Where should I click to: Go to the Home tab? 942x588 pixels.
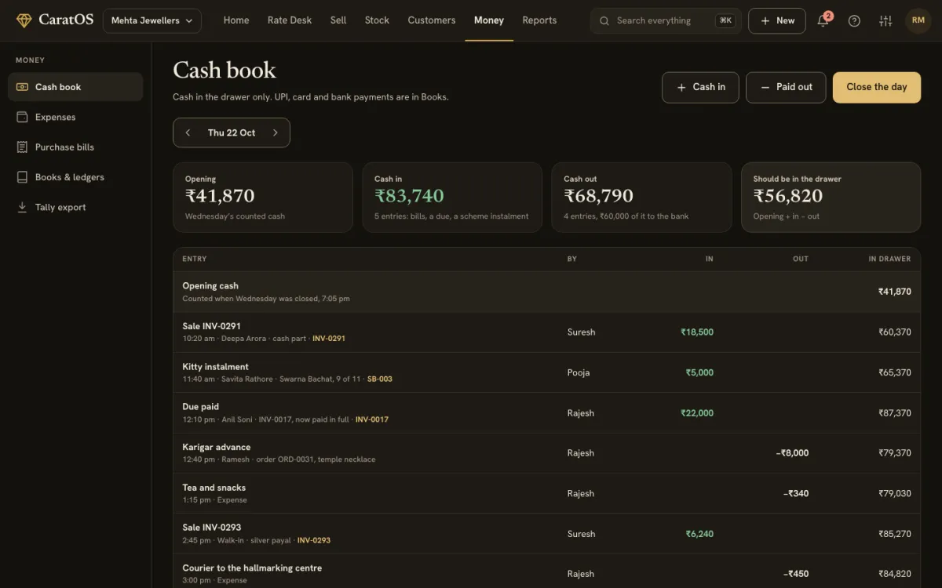[x=236, y=20]
